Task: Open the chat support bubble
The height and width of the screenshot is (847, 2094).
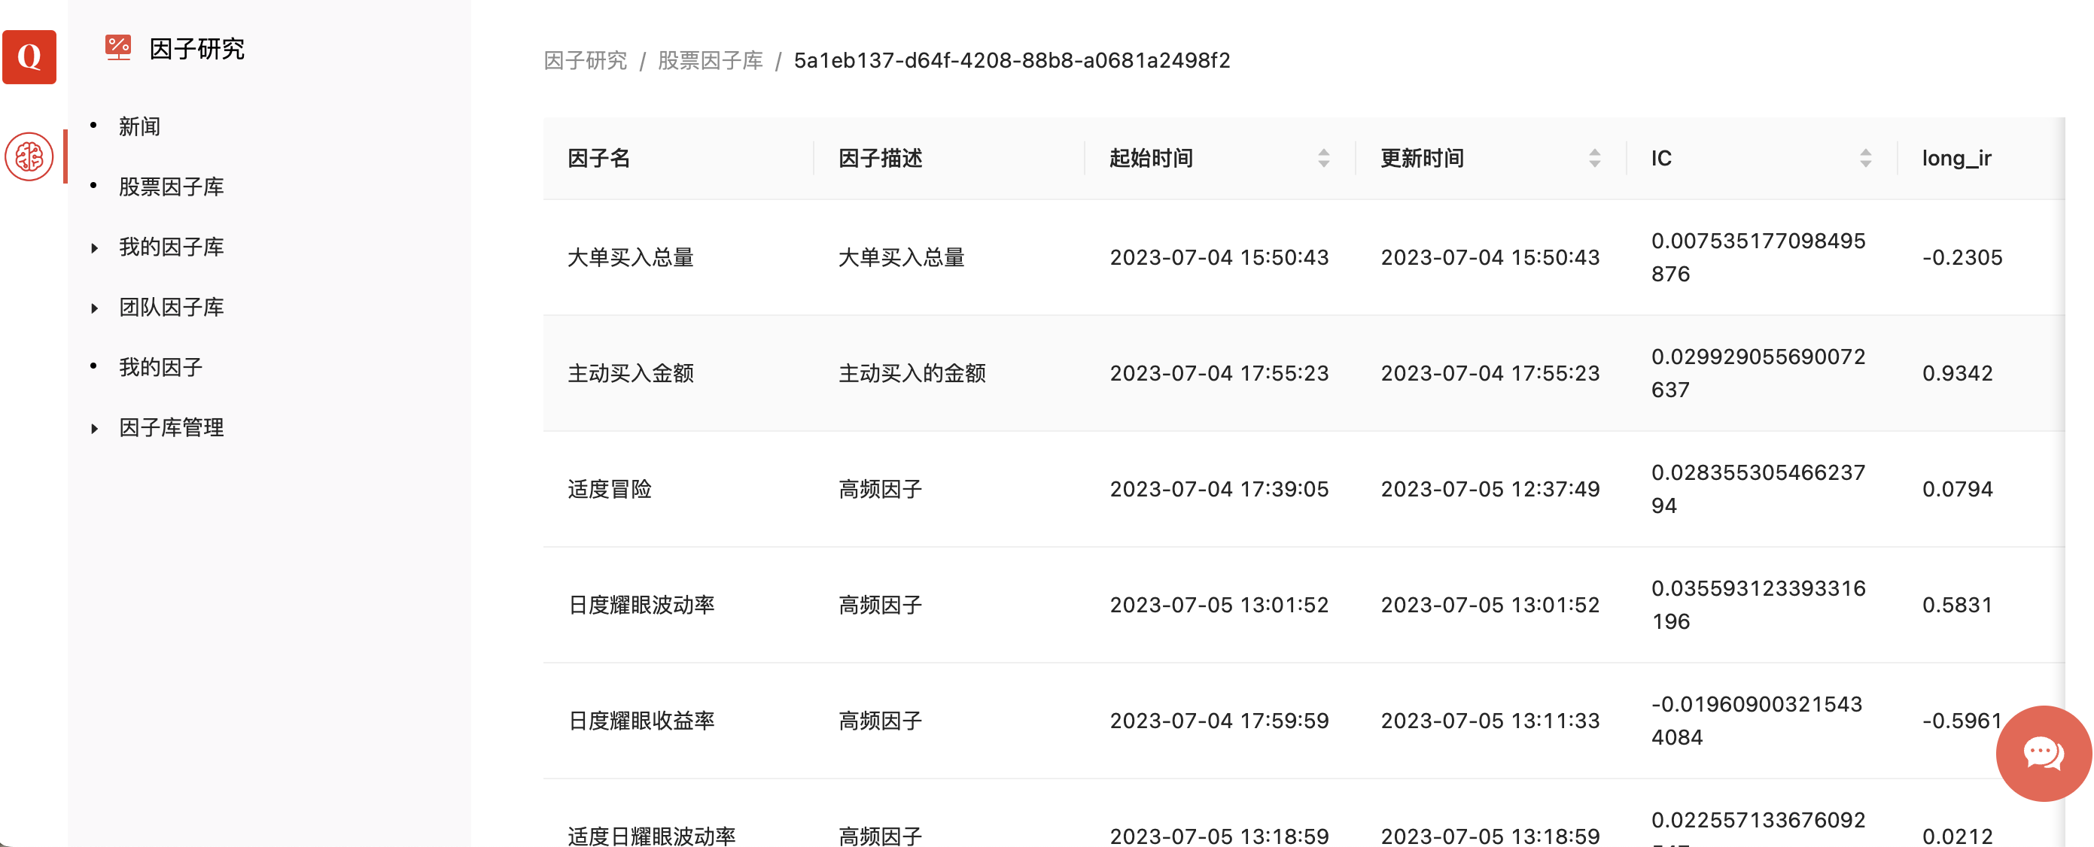Action: click(2043, 753)
